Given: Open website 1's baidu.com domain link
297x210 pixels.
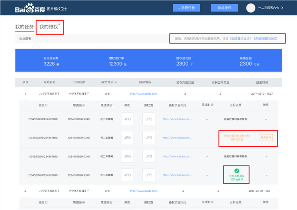Looking at the screenshot, I should pos(145,93).
